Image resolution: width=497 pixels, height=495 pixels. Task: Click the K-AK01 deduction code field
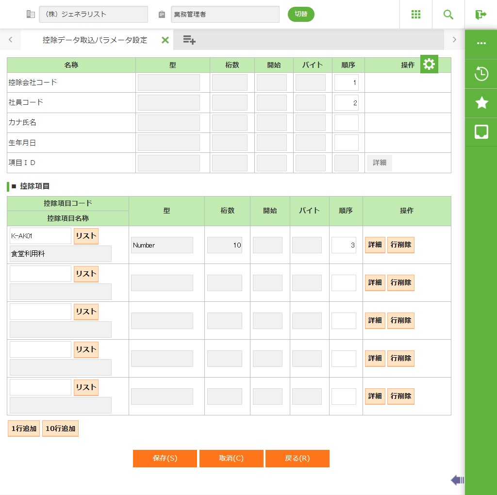coord(40,236)
